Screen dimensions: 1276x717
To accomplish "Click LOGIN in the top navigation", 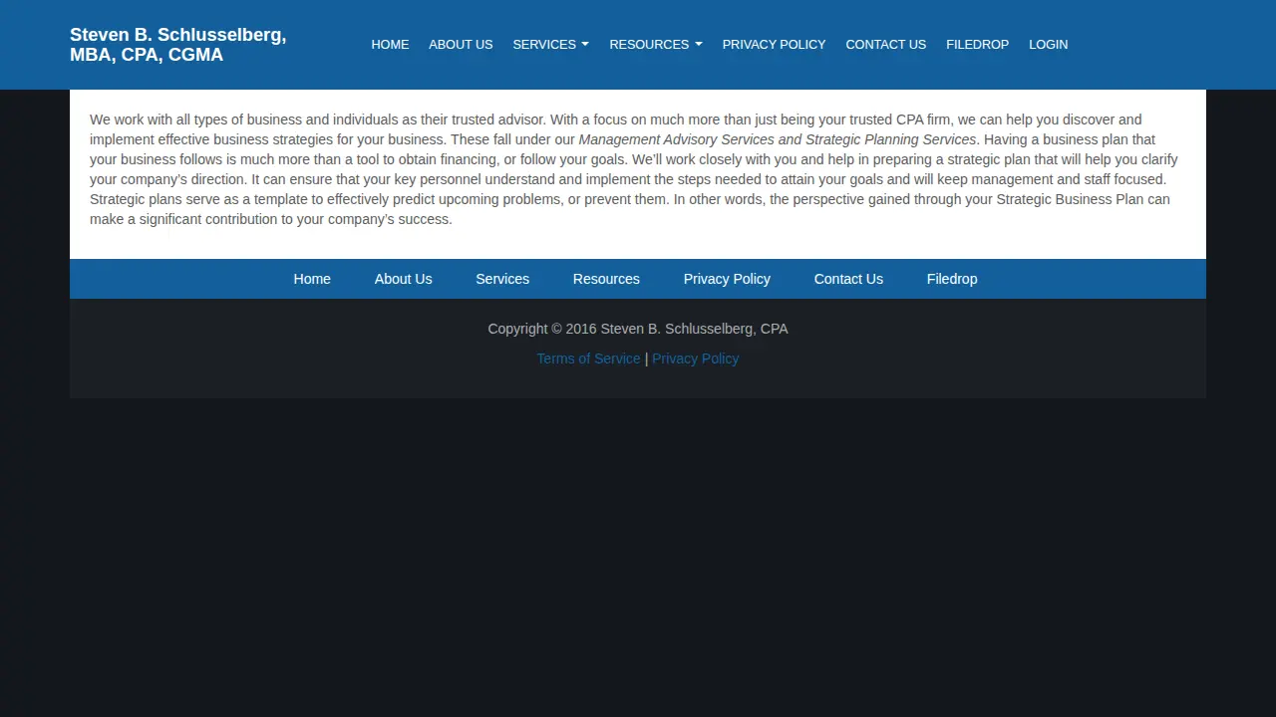I will point(1048,45).
